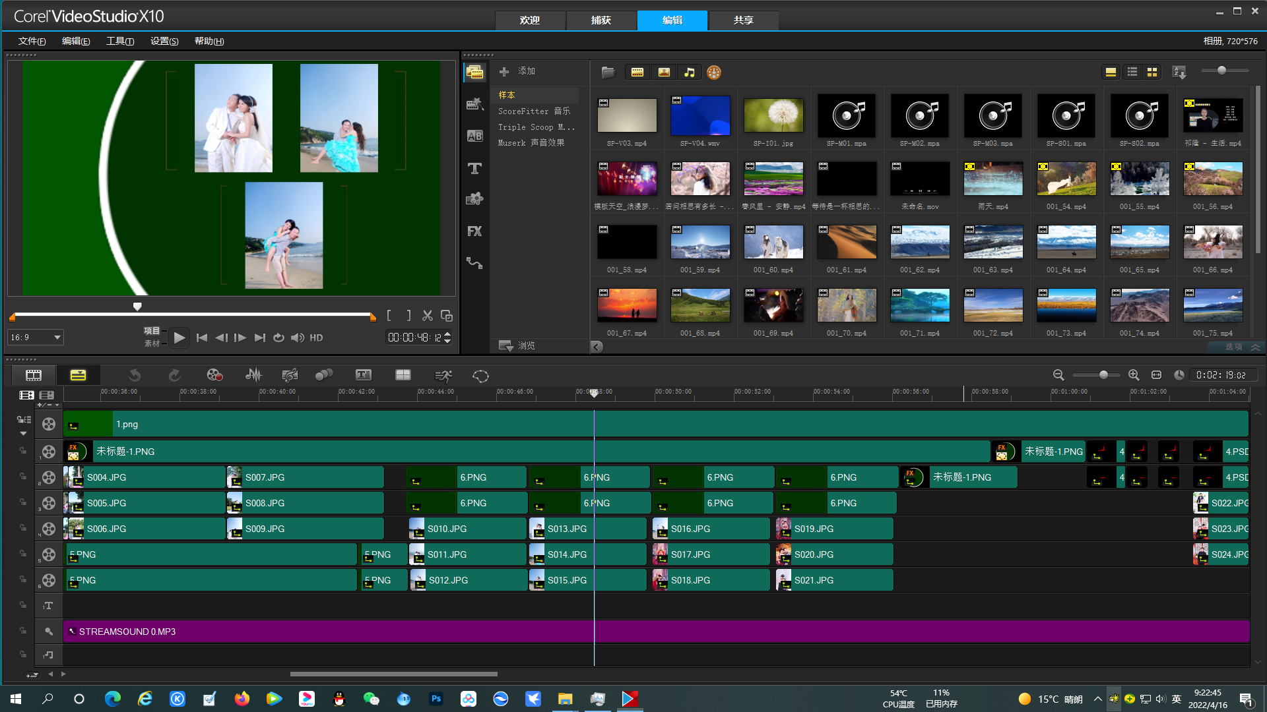The width and height of the screenshot is (1267, 712).
Task: Select the STREAMSOUND 0.MP3 audio clip
Action: pyautogui.click(x=657, y=632)
